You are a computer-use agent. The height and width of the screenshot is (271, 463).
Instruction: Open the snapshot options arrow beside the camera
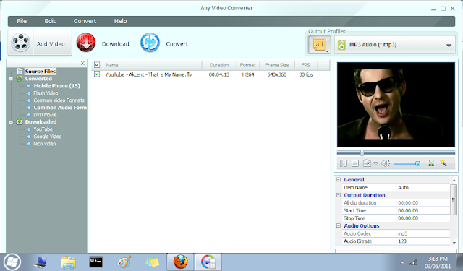tap(375, 163)
